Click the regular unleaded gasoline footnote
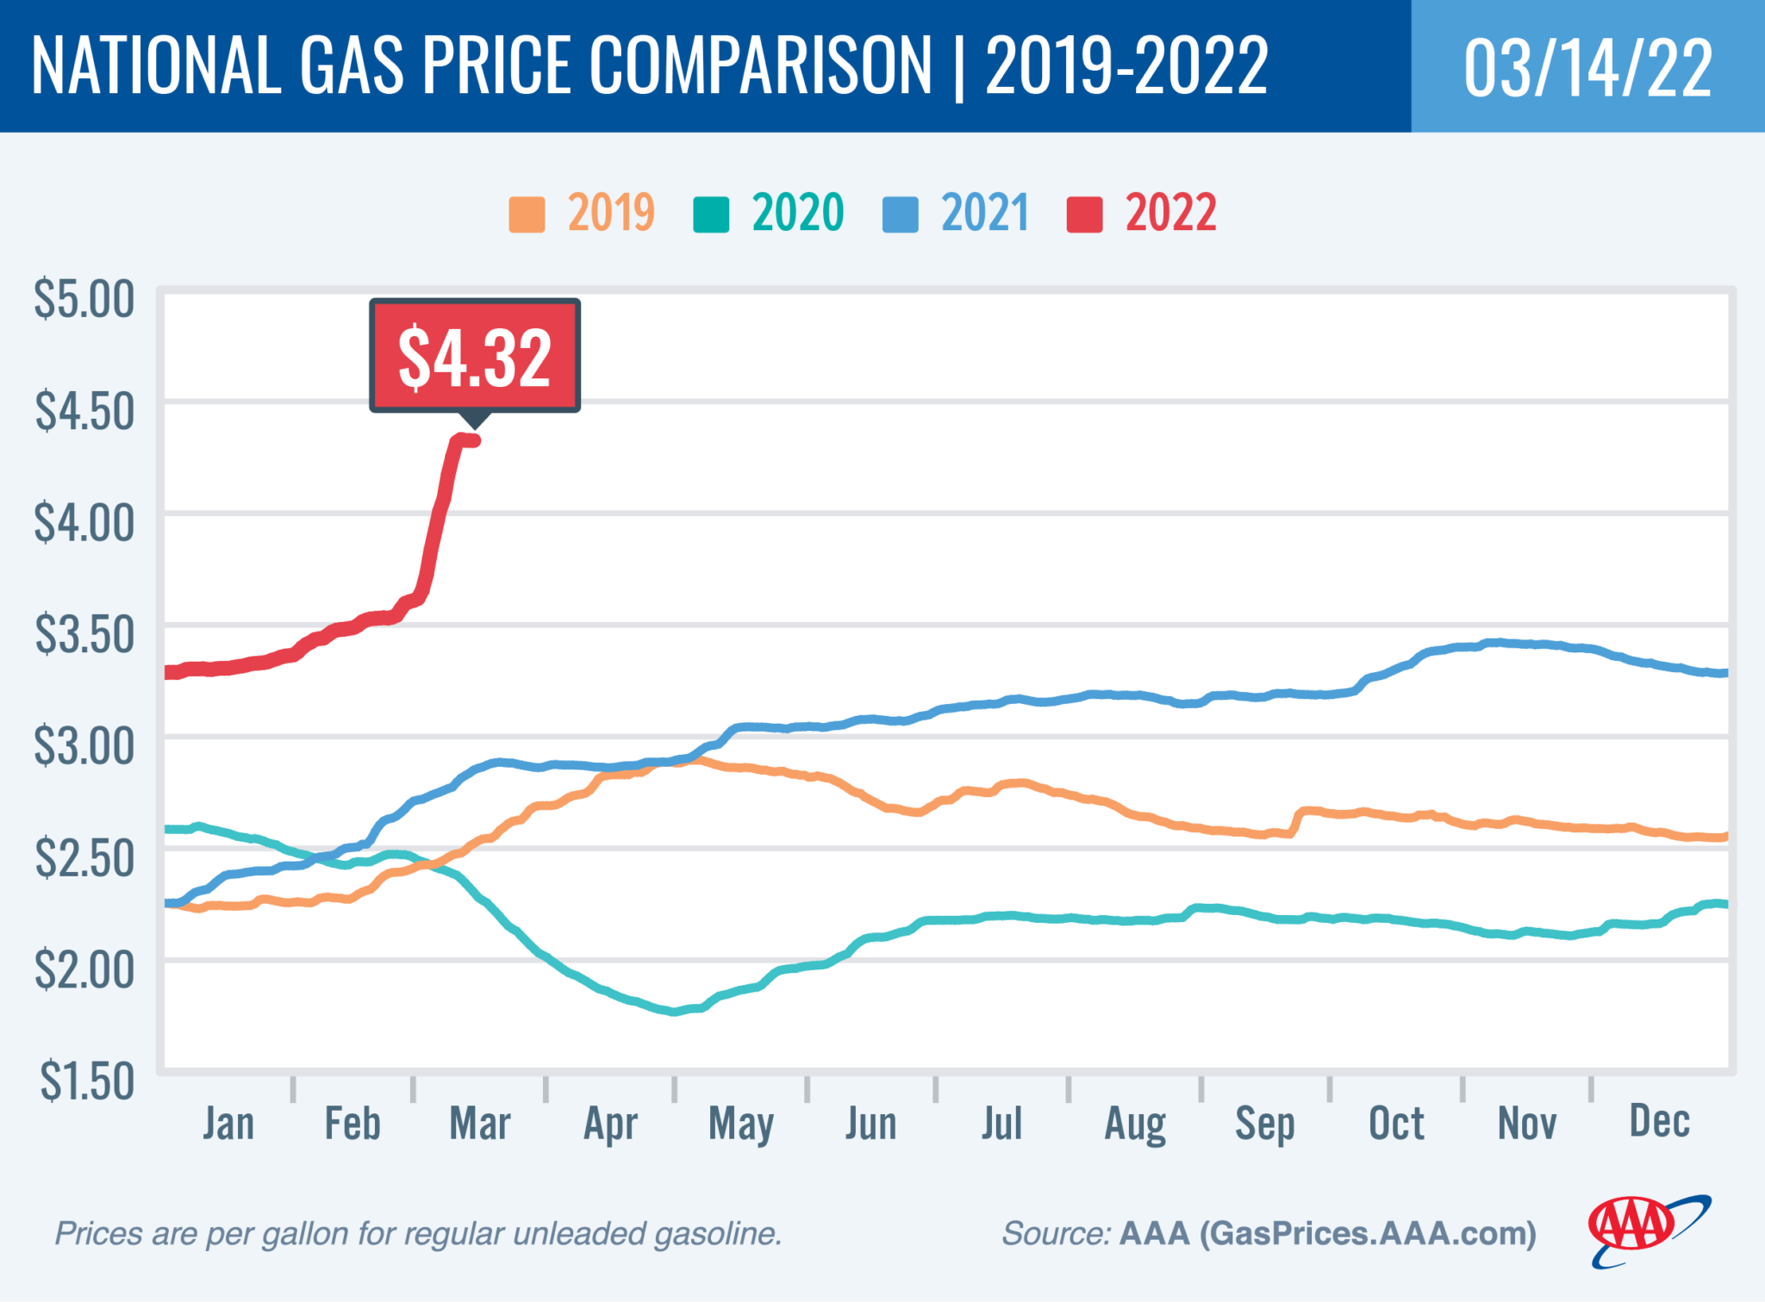Image resolution: width=1765 pixels, height=1302 pixels. click(418, 1234)
